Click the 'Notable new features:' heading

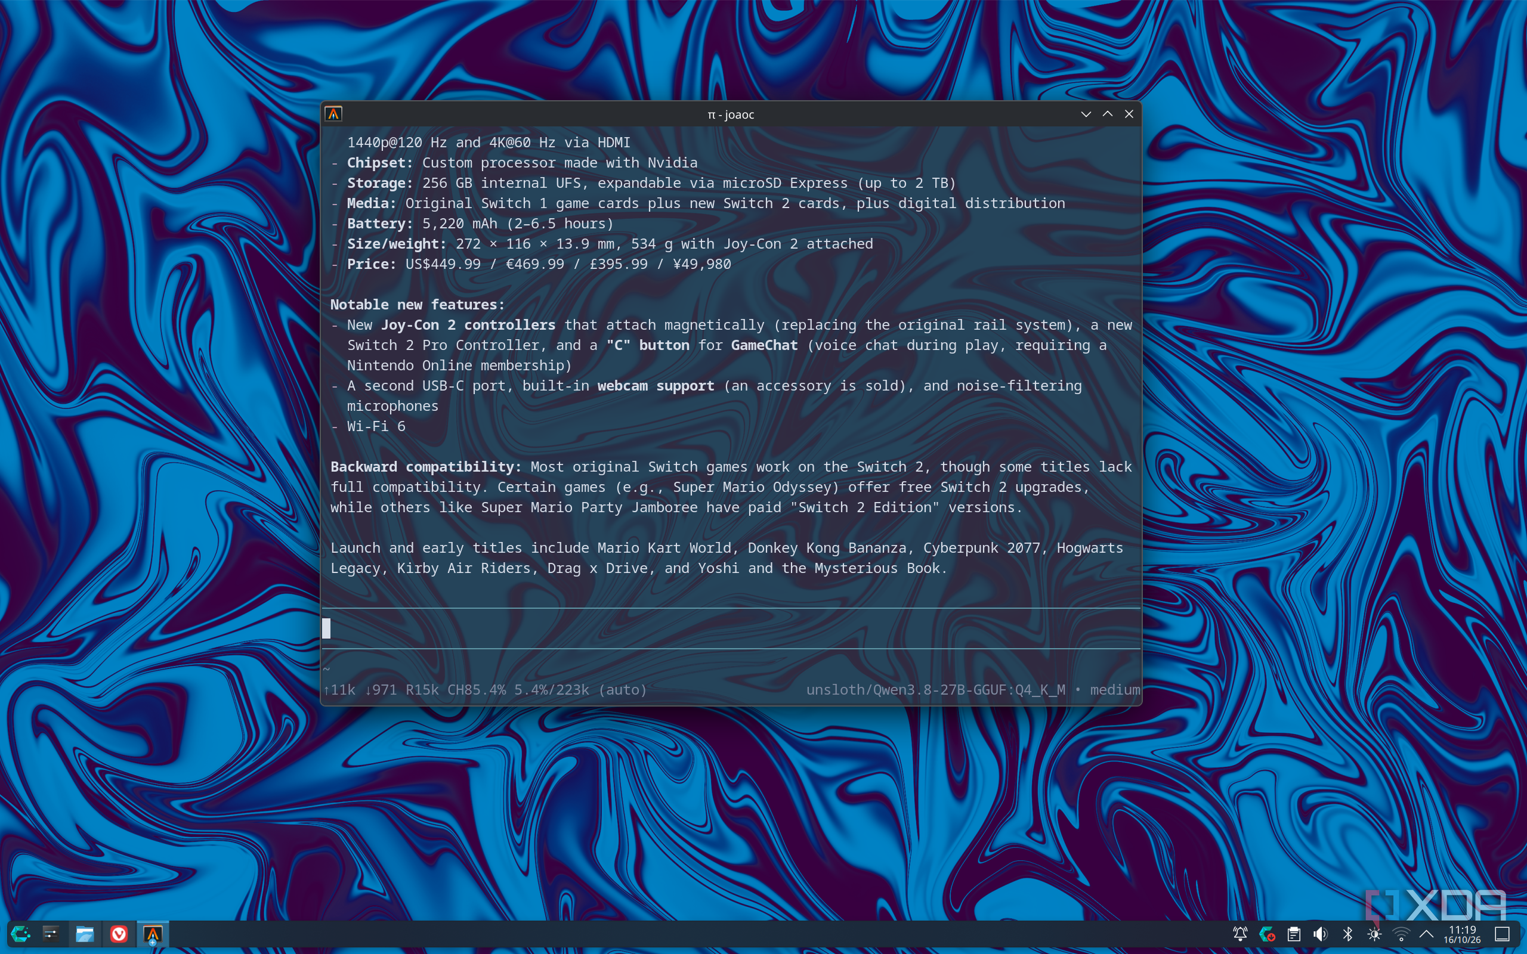tap(417, 305)
